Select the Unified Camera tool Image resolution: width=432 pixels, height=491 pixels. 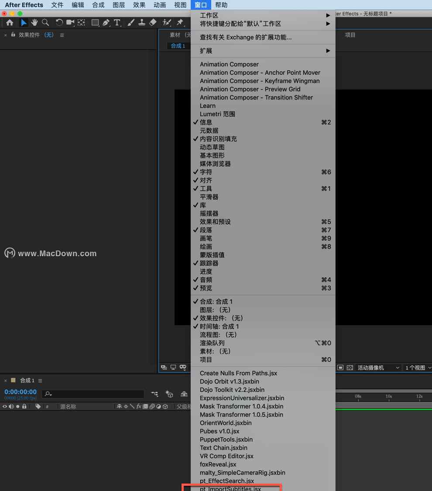[x=70, y=23]
